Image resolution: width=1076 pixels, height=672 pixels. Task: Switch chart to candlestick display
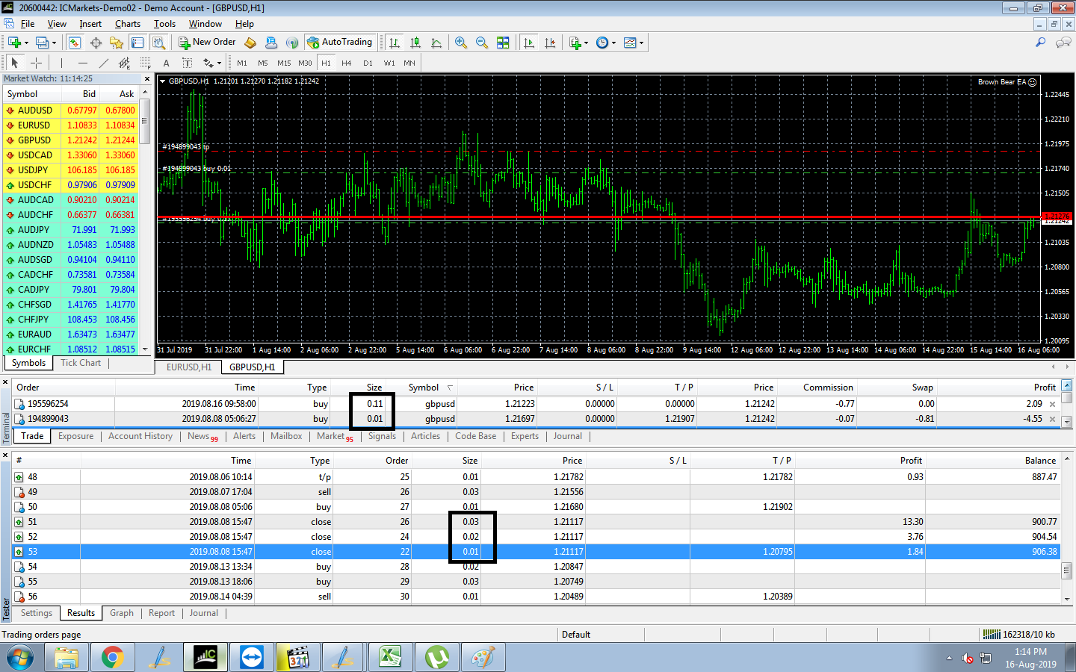pyautogui.click(x=415, y=43)
